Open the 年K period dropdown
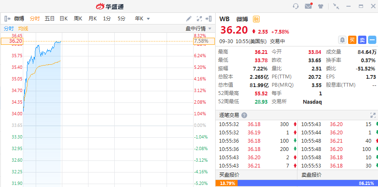The width and height of the screenshot is (378, 187). coord(142,19)
